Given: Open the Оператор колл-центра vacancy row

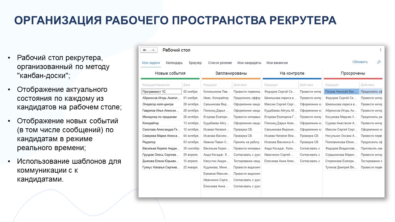Looking at the screenshot, I should (159, 104).
